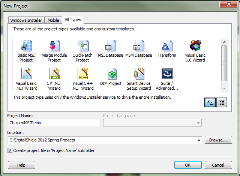Viewport: 240px width, 176px height.
Task: Pick the MSI Database project type
Action: point(110,47)
